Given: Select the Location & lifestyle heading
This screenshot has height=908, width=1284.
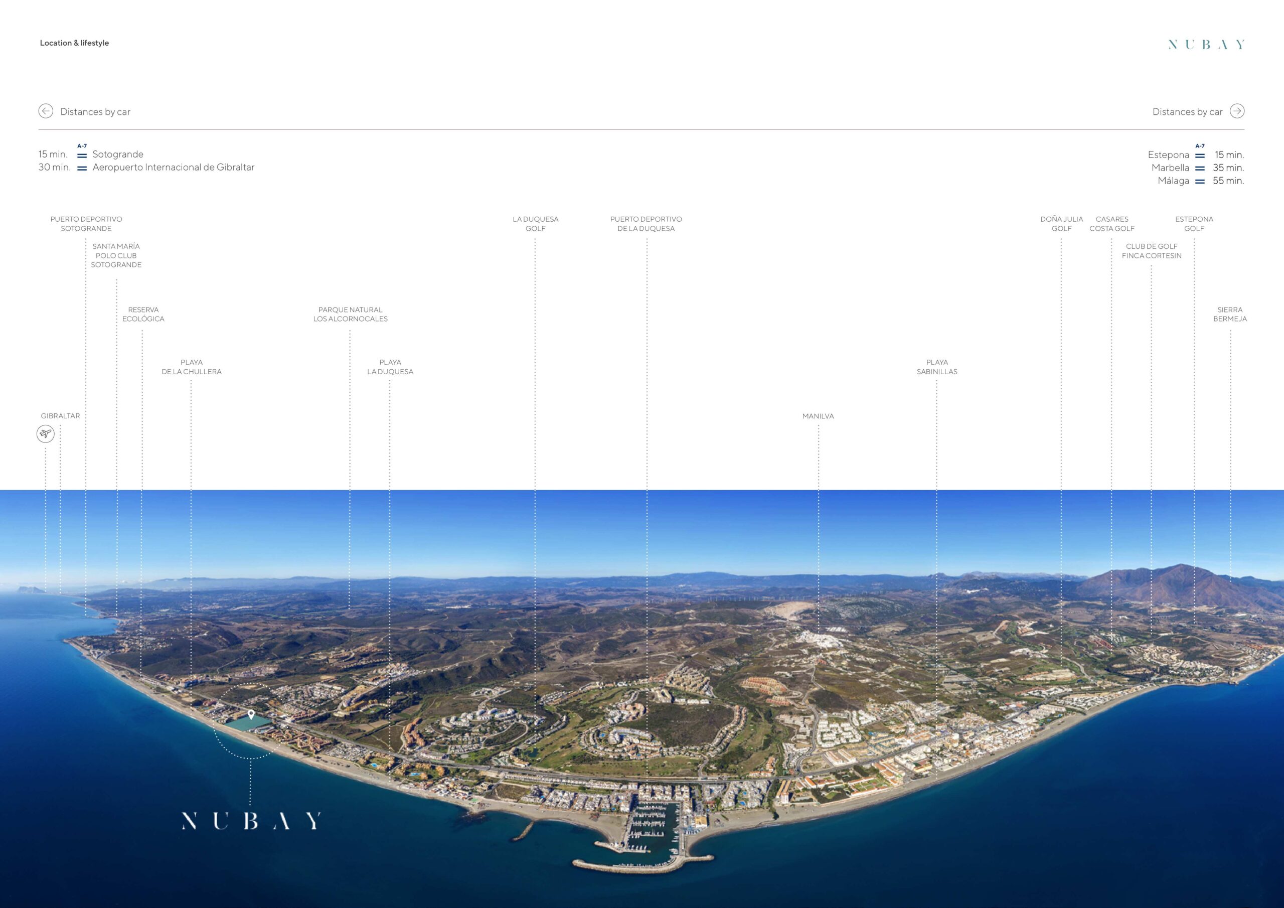Looking at the screenshot, I should click(x=74, y=43).
